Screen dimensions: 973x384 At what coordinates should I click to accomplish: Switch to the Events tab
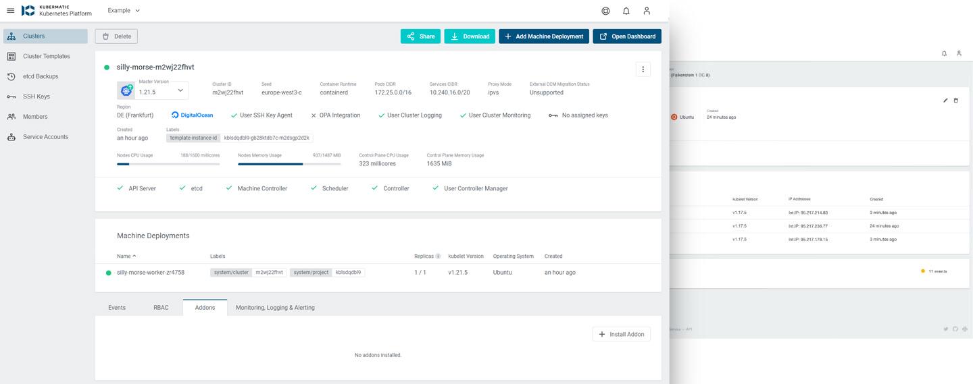(117, 308)
